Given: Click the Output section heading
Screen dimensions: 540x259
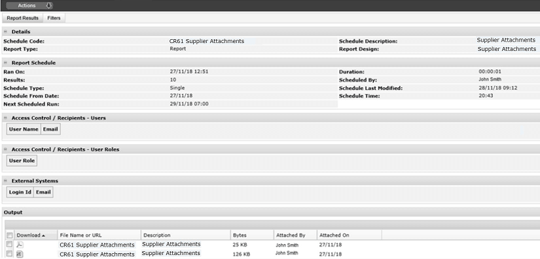Looking at the screenshot, I should click(13, 212).
